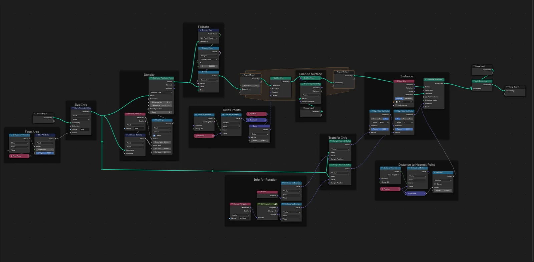
Task: Uncheck Clamp in the Map Range node
Action: click(154, 135)
